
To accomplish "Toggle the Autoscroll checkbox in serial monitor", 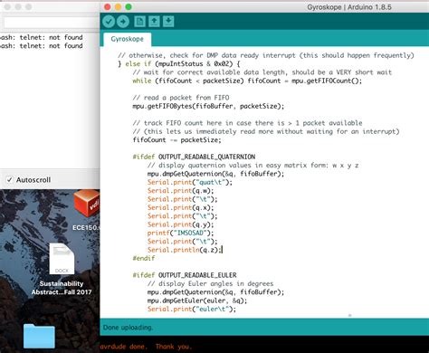I will [x=10, y=180].
